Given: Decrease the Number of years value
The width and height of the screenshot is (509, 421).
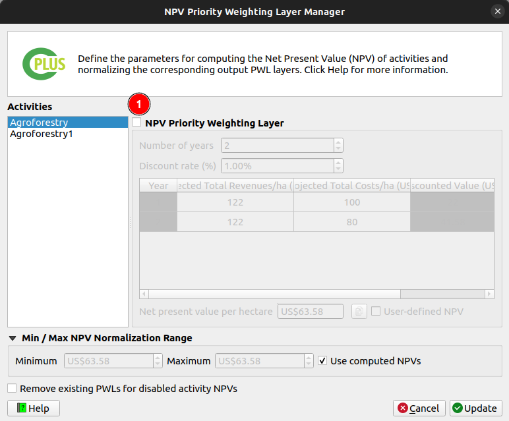Looking at the screenshot, I should (x=338, y=149).
